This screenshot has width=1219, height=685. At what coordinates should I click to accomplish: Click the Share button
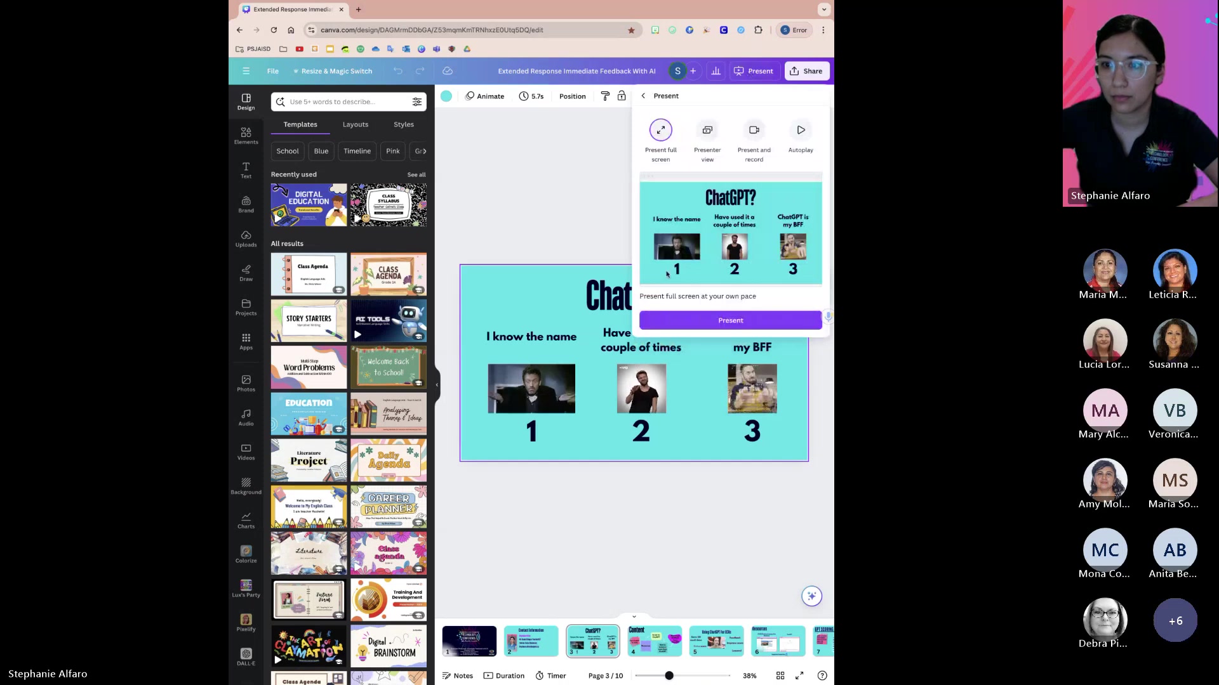pos(806,71)
